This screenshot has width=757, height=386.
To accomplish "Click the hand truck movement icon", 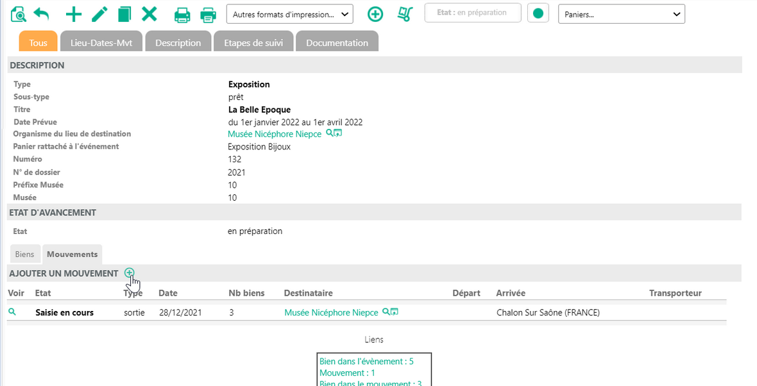I will pyautogui.click(x=405, y=14).
